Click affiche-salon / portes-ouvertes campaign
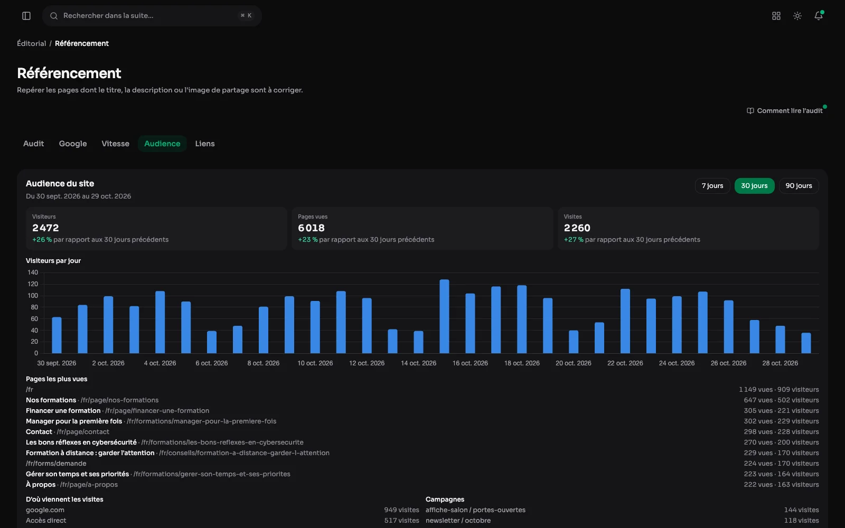 tap(622, 510)
